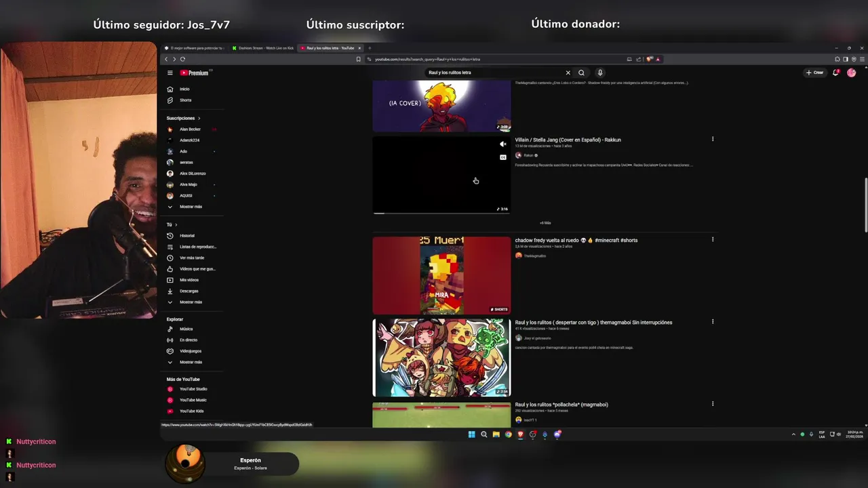Open Alex DiLorenzo subscription channel
Screen dimensions: 868x488
click(x=193, y=174)
